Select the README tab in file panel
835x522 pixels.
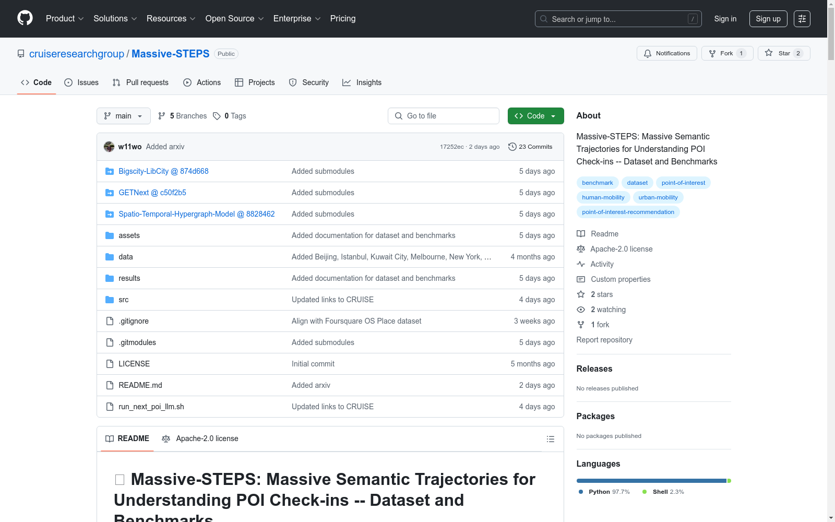127,438
